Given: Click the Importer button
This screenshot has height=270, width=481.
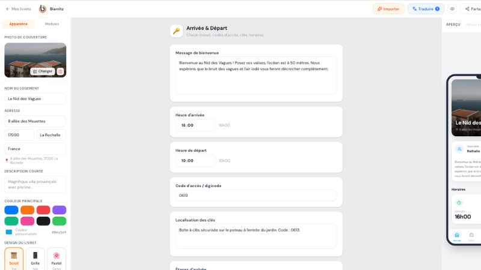Looking at the screenshot, I should (388, 9).
